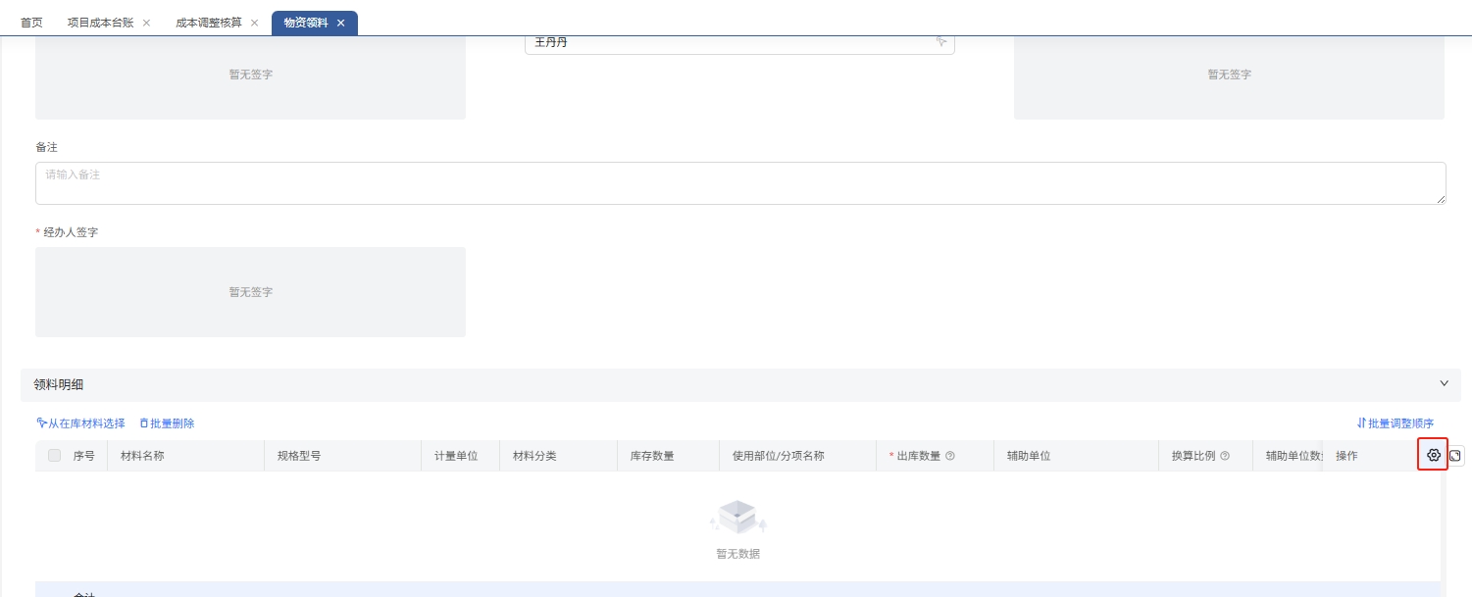Close the 项目成本台账 tab

146,23
